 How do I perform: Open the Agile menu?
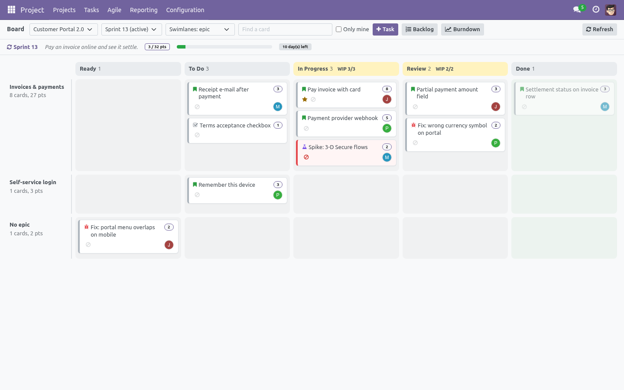tap(114, 10)
